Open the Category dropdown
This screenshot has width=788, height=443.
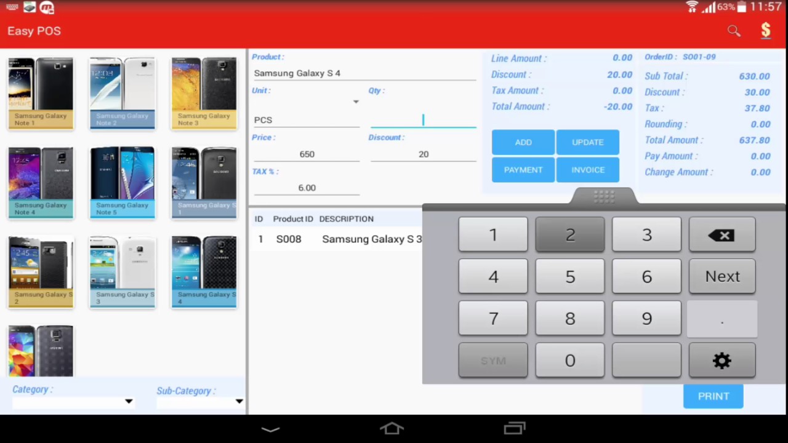point(73,401)
